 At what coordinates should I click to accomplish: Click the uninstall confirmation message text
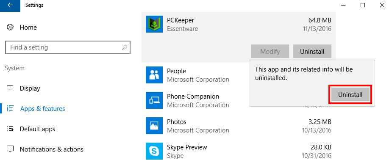tap(304, 73)
